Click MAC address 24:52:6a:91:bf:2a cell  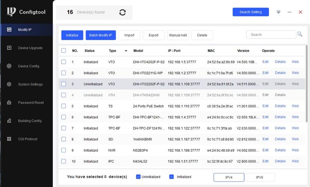220,84
